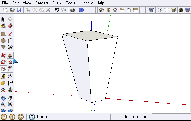The height and width of the screenshot is (121, 191).
Task: Undo the last action
Action: [x=57, y=10]
